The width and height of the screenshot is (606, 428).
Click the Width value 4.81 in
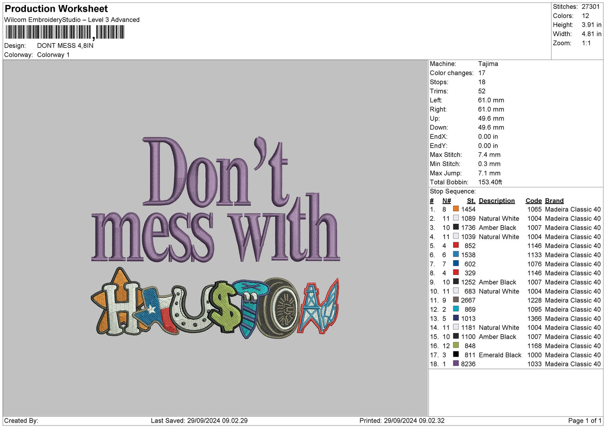(591, 34)
